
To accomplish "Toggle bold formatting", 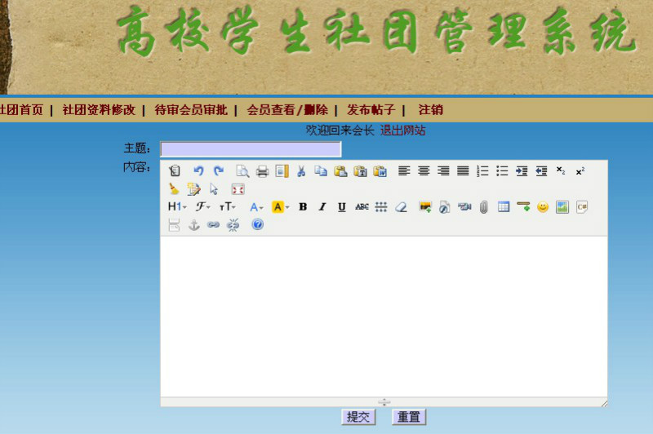I will (x=303, y=207).
